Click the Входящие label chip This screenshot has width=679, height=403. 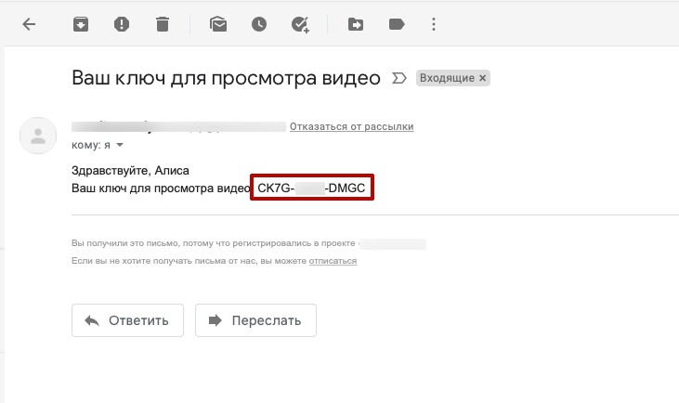(447, 79)
